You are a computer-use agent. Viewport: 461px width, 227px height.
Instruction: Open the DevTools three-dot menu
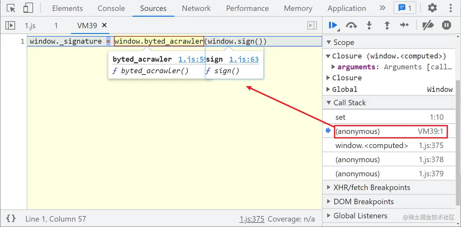click(450, 8)
